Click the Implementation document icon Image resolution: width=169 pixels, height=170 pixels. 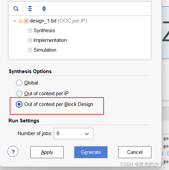30,41
